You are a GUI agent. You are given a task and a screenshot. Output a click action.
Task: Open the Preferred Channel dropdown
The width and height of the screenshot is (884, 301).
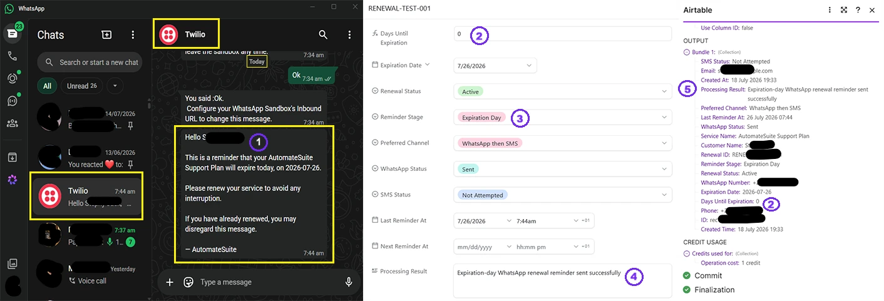(562, 143)
